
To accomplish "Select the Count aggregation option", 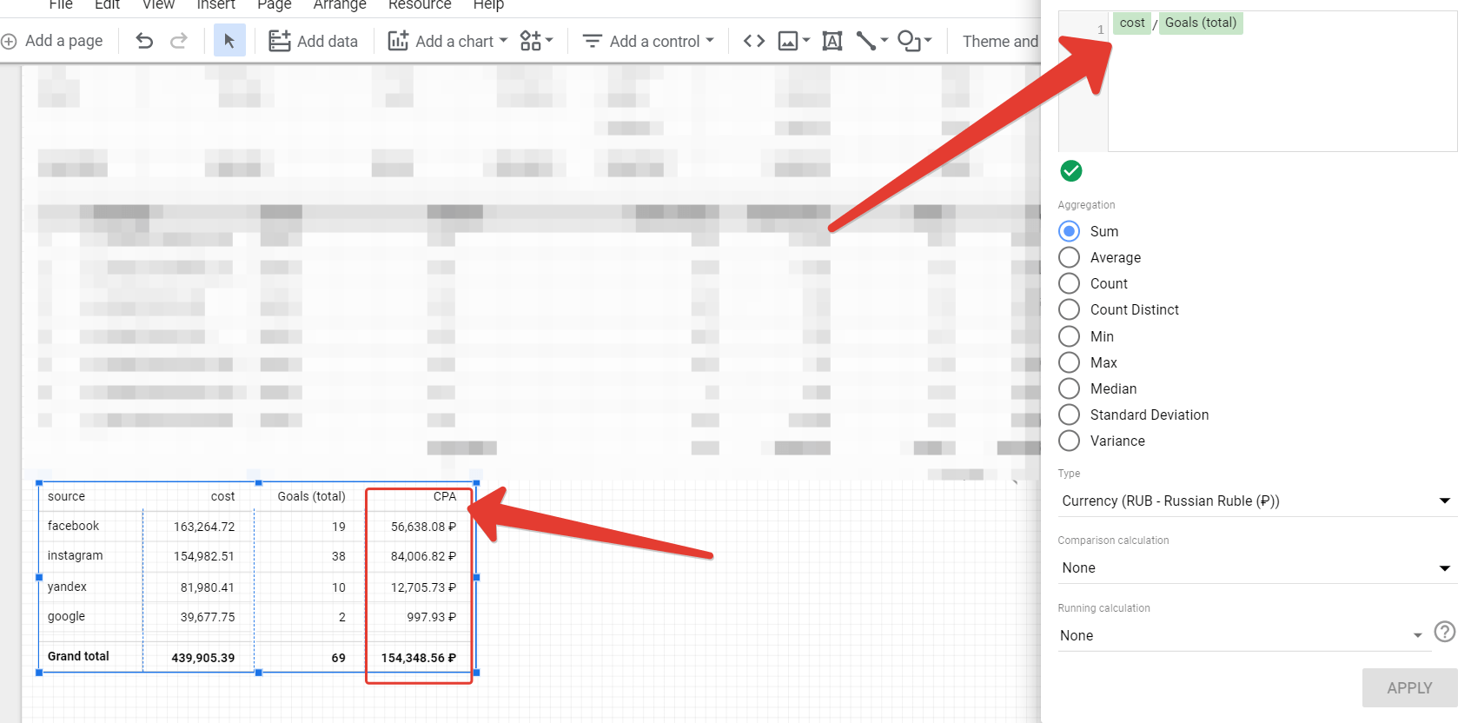I will pos(1070,283).
